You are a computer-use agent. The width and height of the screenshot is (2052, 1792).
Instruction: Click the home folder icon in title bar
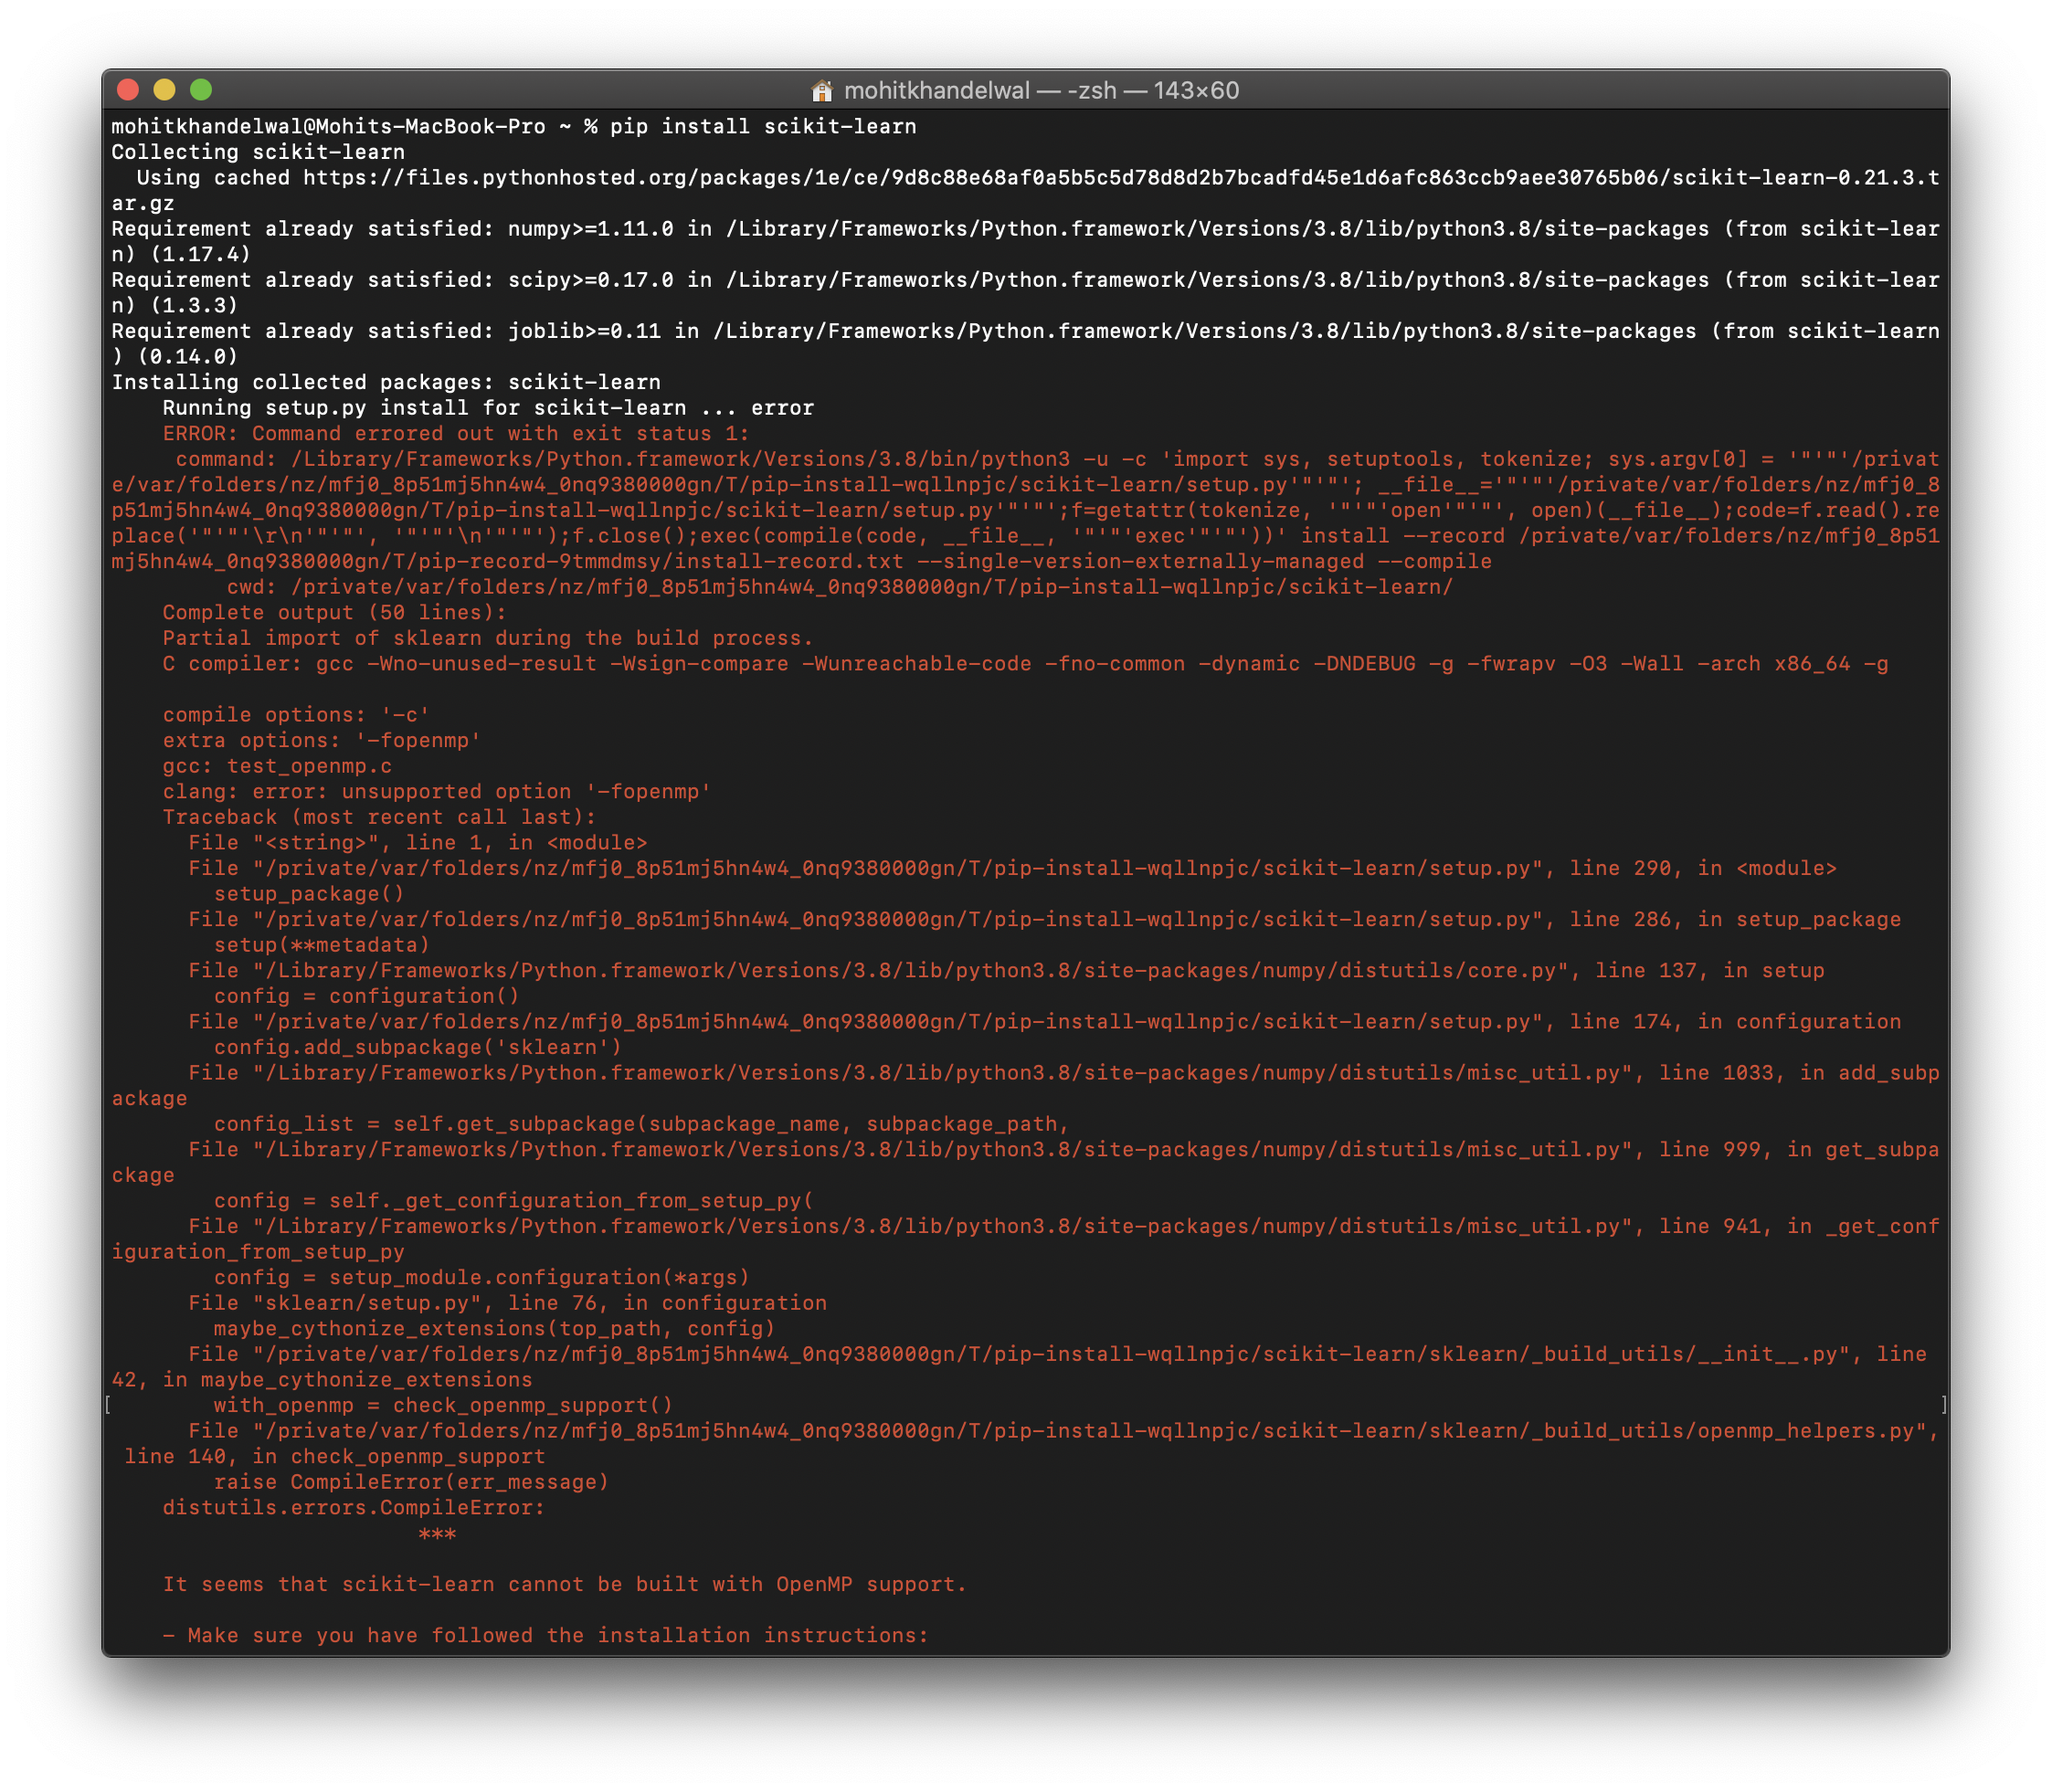click(821, 91)
